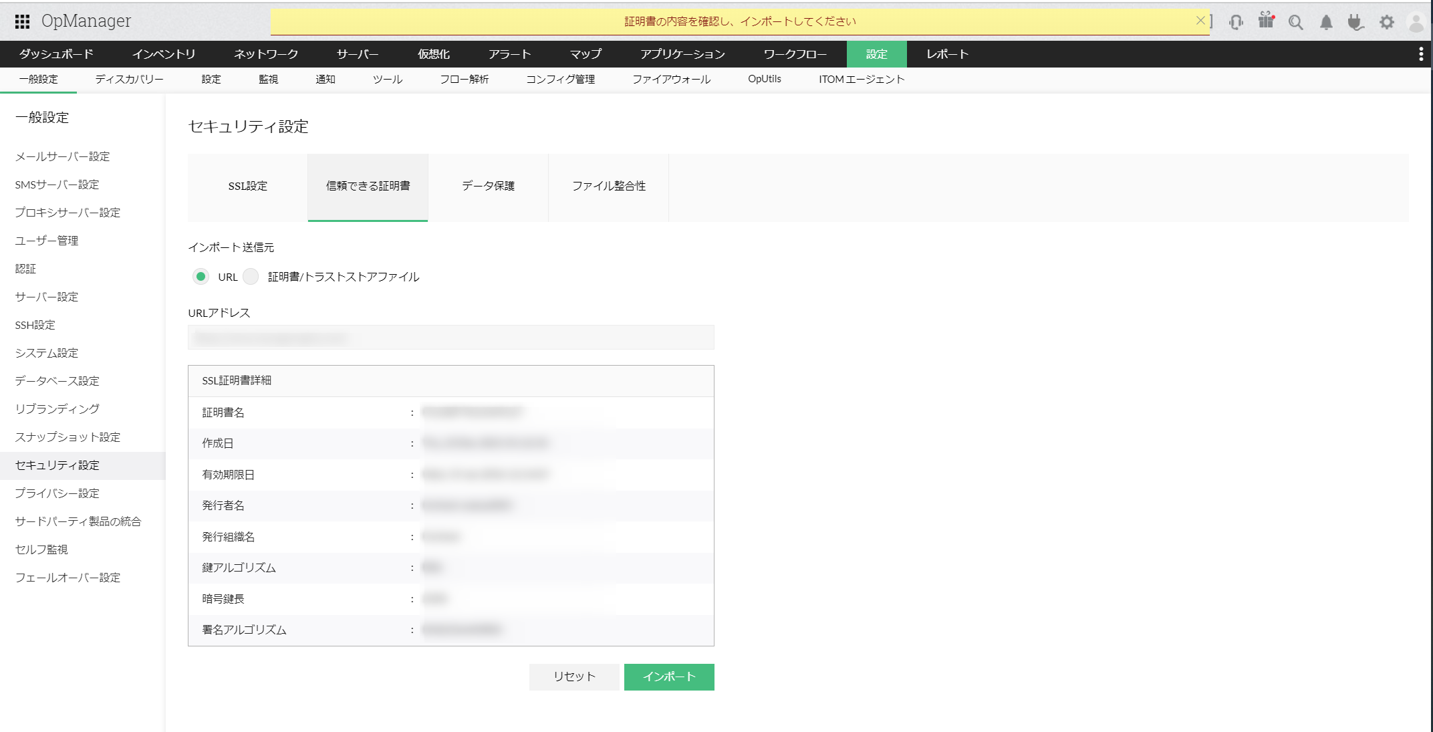Expand the ネットワーク menu

click(265, 54)
